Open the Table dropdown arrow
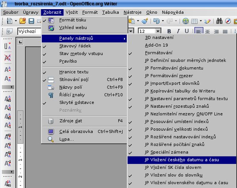Image resolution: width=237 pixels, height=188 pixels. (x=201, y=21)
